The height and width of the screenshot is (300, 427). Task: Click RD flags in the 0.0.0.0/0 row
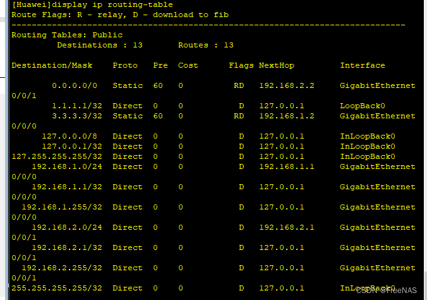point(239,85)
